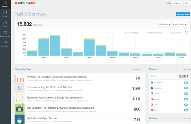
Task: Click the 2,501 total shares value
Action: tap(183, 76)
